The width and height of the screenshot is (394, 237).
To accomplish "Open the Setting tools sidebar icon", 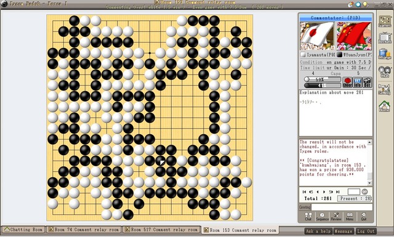I will coord(385,89).
